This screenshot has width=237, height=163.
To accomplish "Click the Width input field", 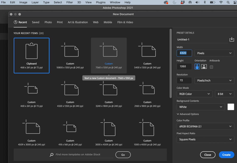I will pyautogui.click(x=184, y=53).
